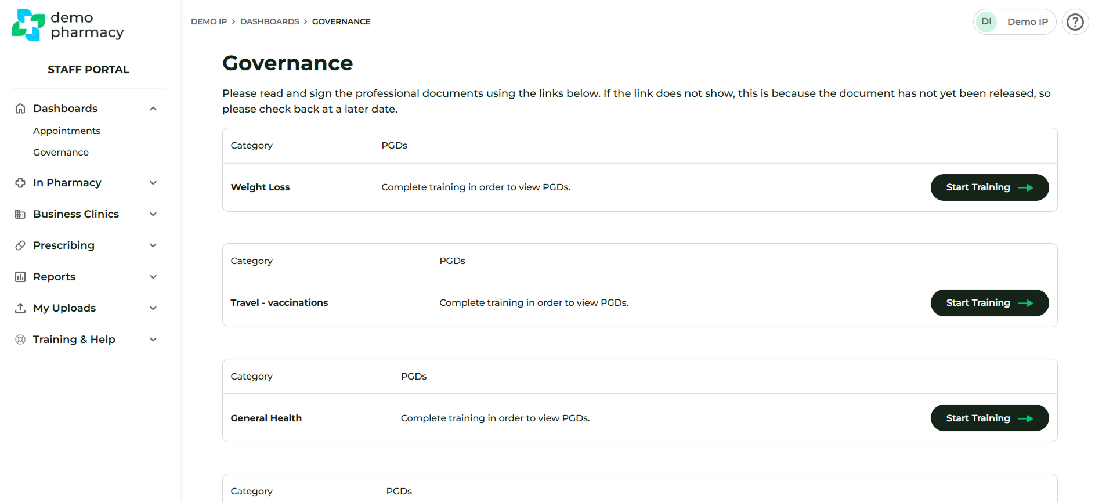Open the help question mark icon

click(x=1075, y=22)
